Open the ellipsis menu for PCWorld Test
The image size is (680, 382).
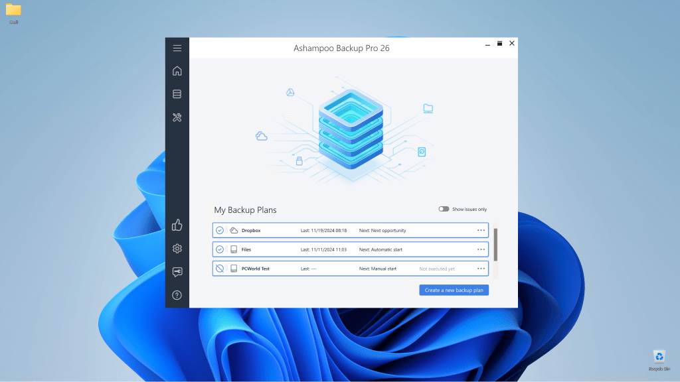480,269
